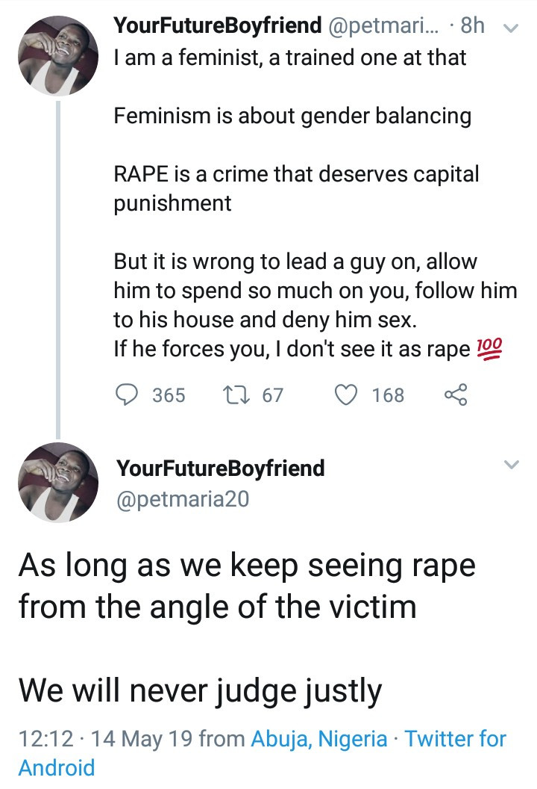
Task: View the 365 replies count
Action: 169,394
